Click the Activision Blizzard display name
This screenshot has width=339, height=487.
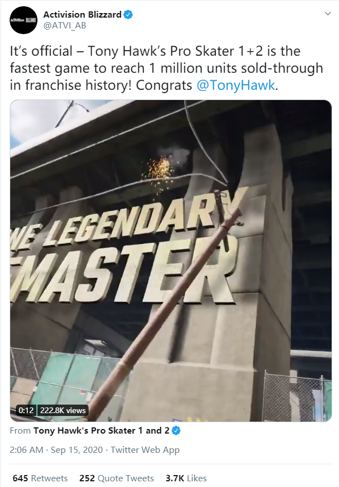click(82, 15)
